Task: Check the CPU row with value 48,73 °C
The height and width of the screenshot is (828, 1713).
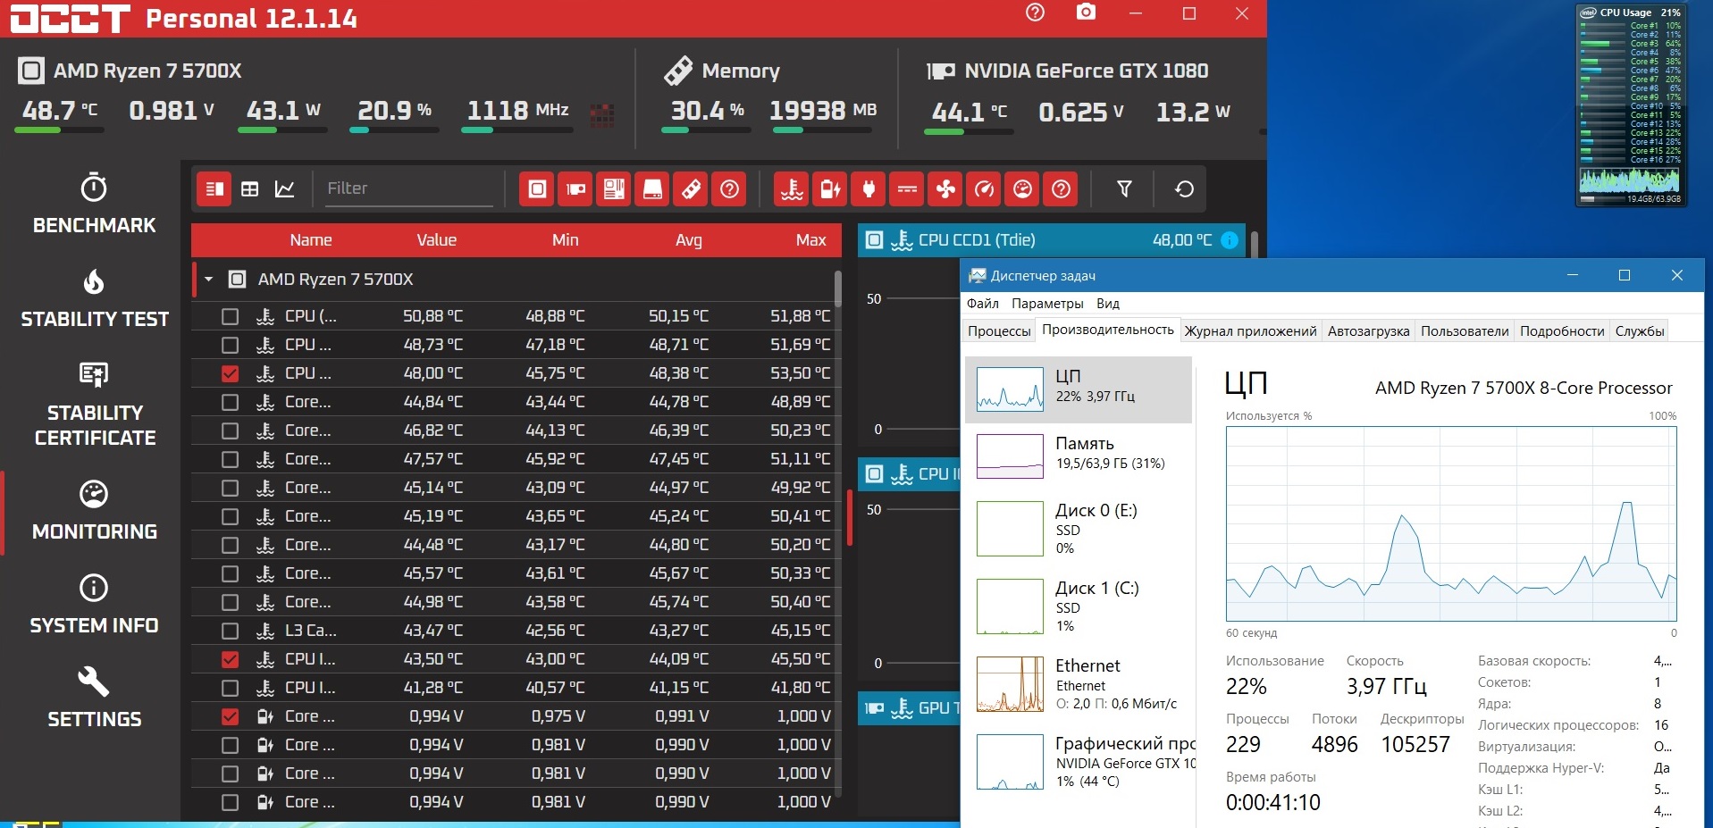Action: click(230, 345)
